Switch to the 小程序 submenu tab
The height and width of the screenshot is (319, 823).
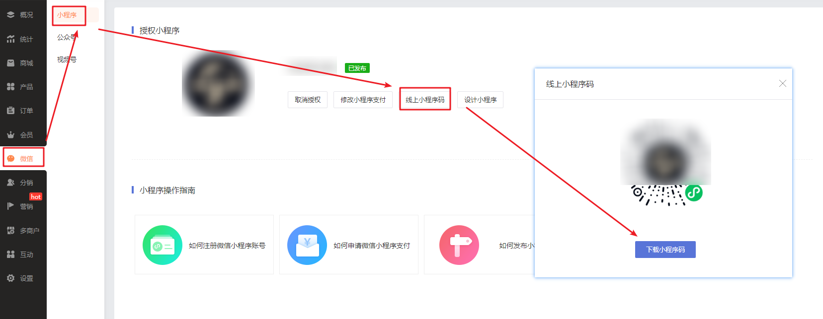click(x=67, y=15)
